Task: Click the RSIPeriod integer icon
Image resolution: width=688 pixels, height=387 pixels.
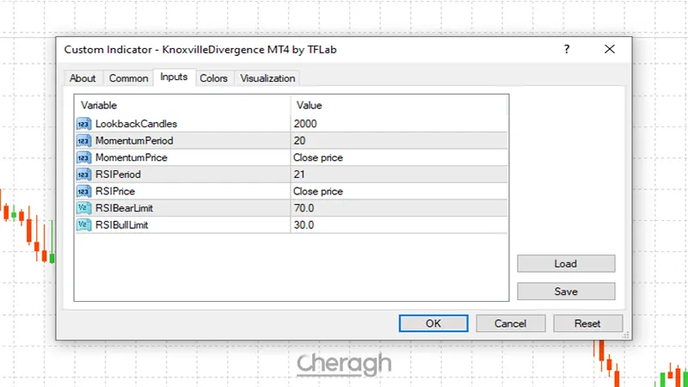Action: pyautogui.click(x=83, y=175)
